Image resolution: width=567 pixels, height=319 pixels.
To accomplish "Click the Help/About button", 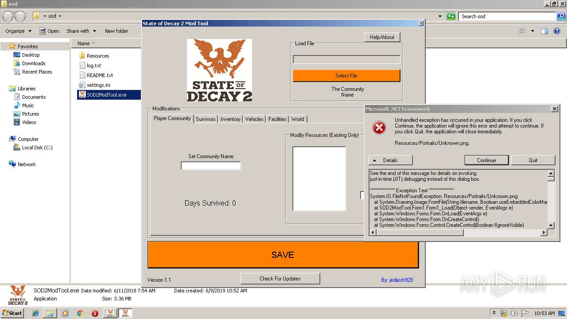I will coord(382,37).
